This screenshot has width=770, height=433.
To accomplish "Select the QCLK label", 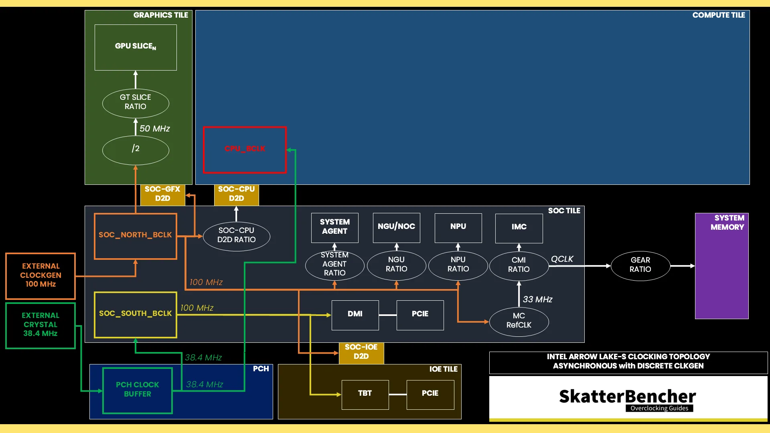I will [x=562, y=259].
